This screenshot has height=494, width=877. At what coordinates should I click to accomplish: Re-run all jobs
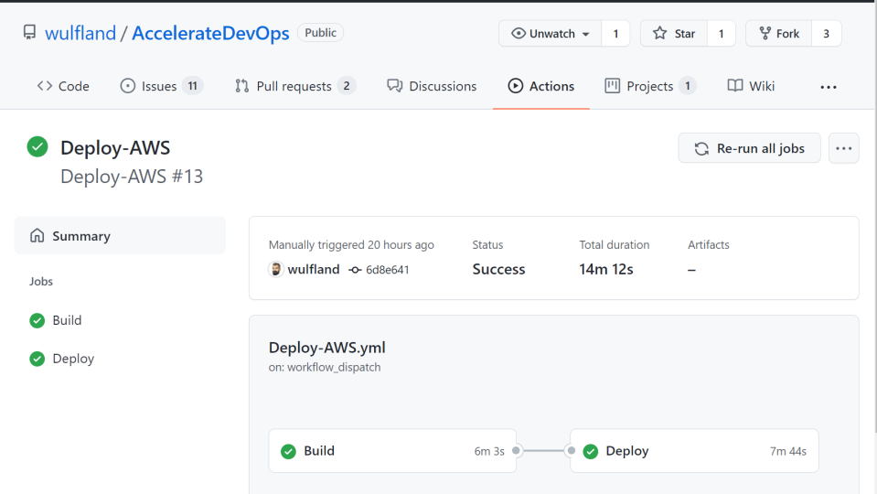(x=749, y=148)
